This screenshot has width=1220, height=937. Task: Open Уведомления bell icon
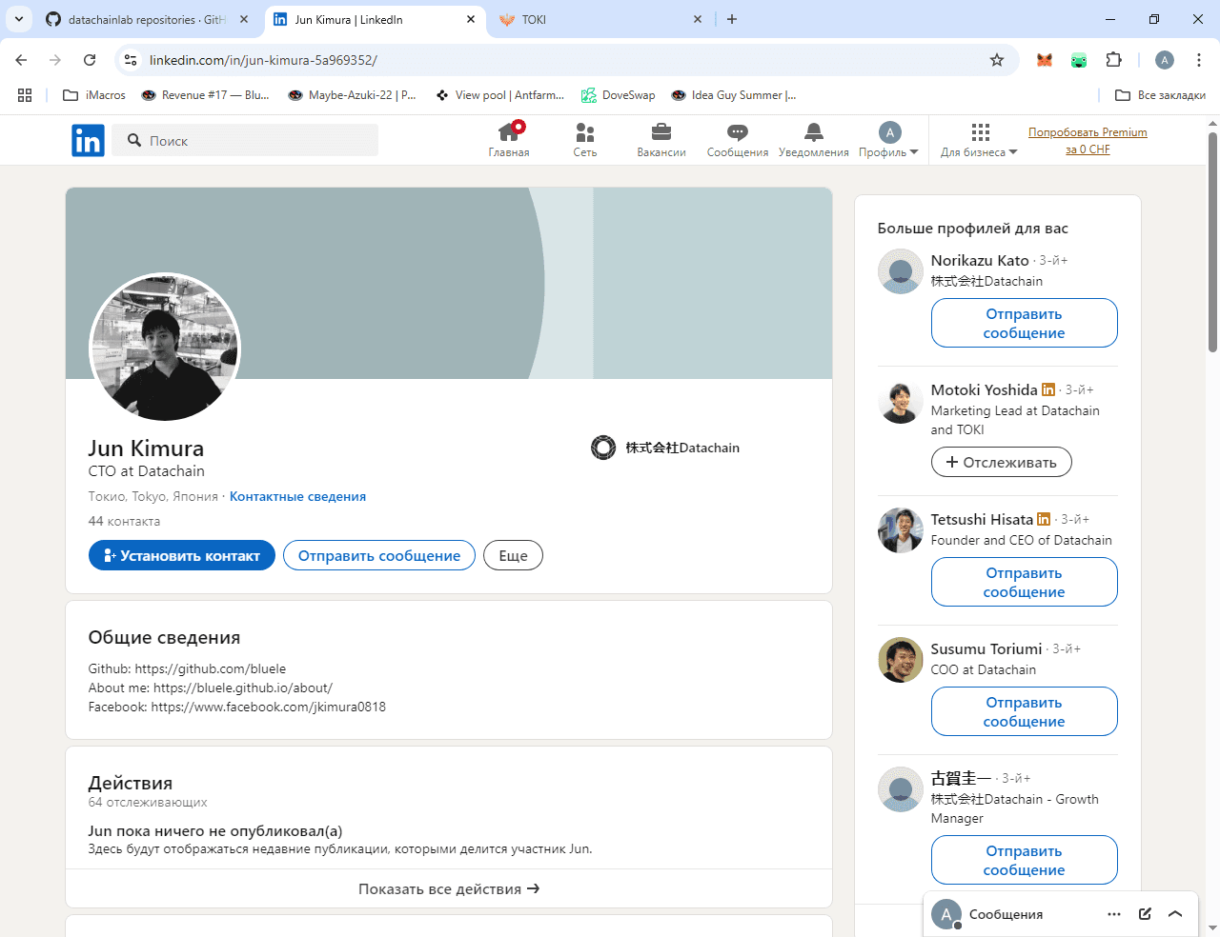[813, 139]
